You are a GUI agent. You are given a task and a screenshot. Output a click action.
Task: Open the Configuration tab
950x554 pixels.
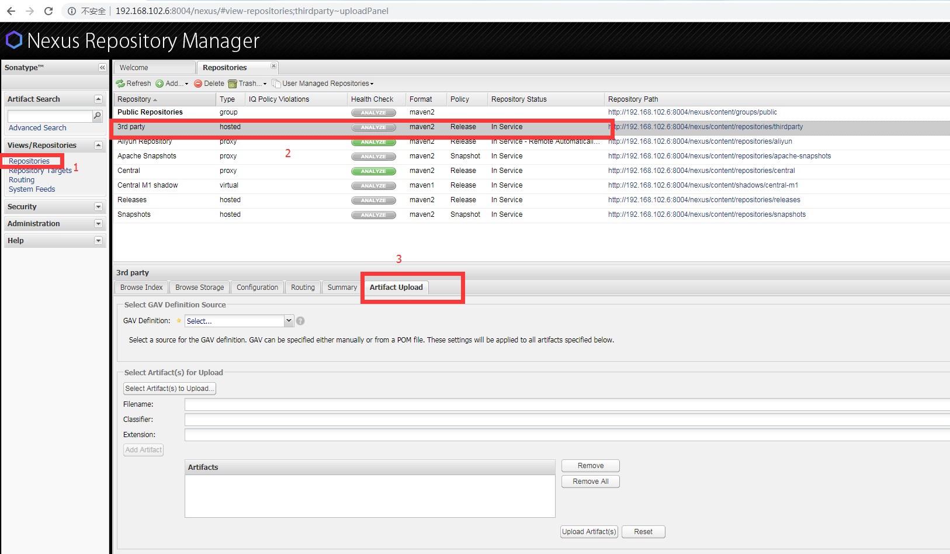258,288
